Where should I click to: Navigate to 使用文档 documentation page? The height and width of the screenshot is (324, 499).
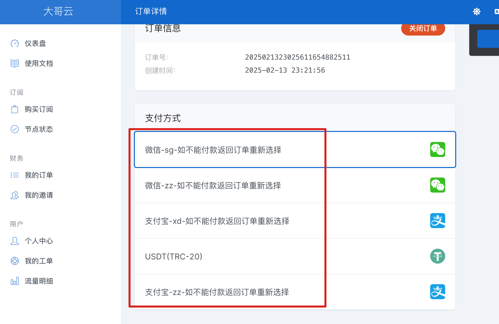(39, 63)
